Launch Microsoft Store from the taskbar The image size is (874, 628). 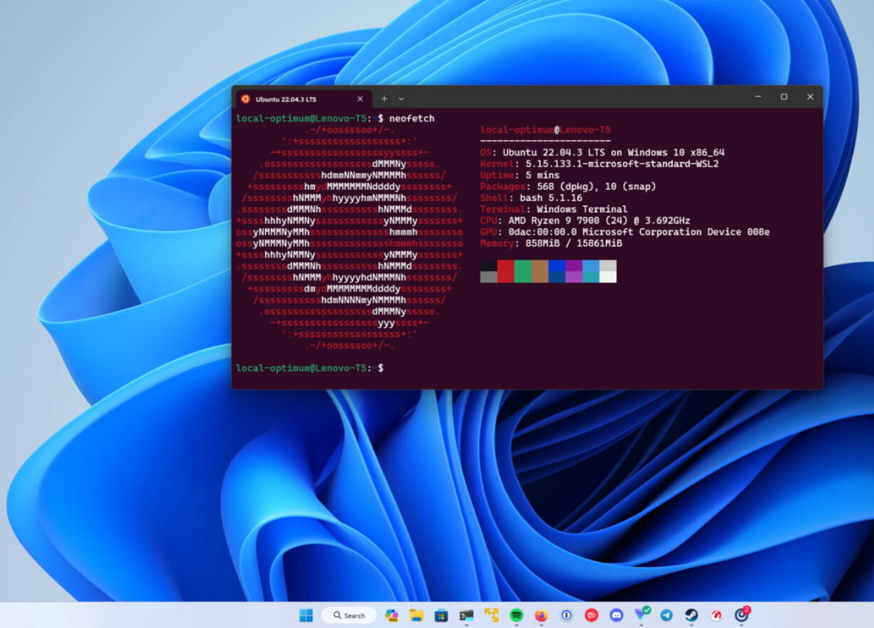pyautogui.click(x=441, y=615)
